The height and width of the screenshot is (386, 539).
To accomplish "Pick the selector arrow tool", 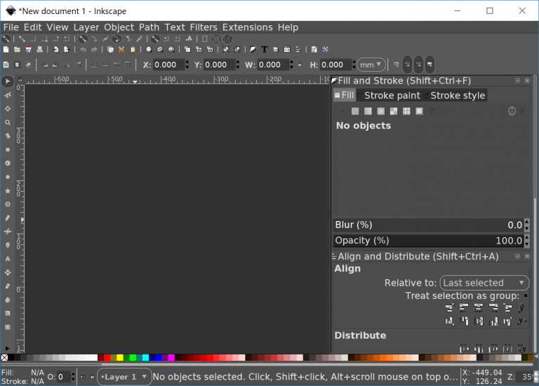I will (x=8, y=81).
